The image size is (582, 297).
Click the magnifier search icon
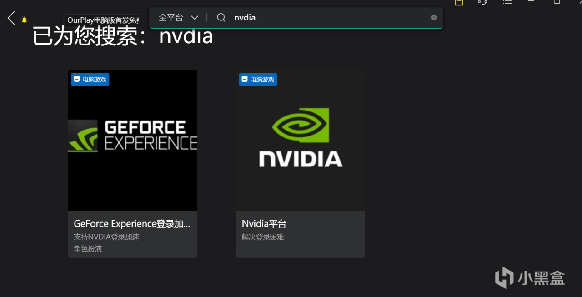(221, 18)
